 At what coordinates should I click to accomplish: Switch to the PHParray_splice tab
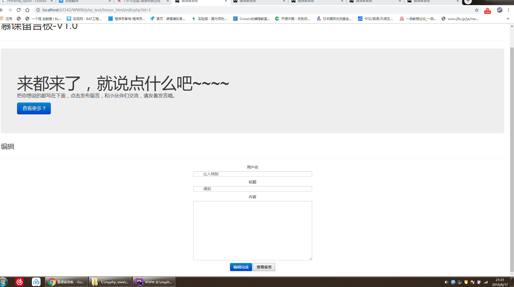click(27, 1)
